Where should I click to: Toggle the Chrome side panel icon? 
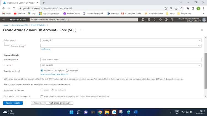tap(193, 9)
